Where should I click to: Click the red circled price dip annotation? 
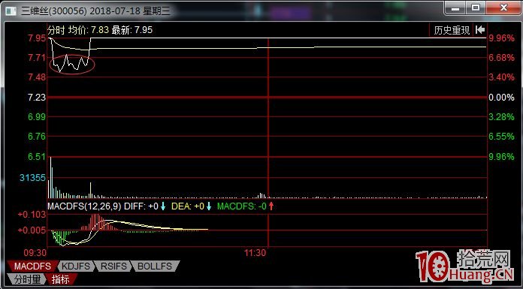click(x=72, y=64)
